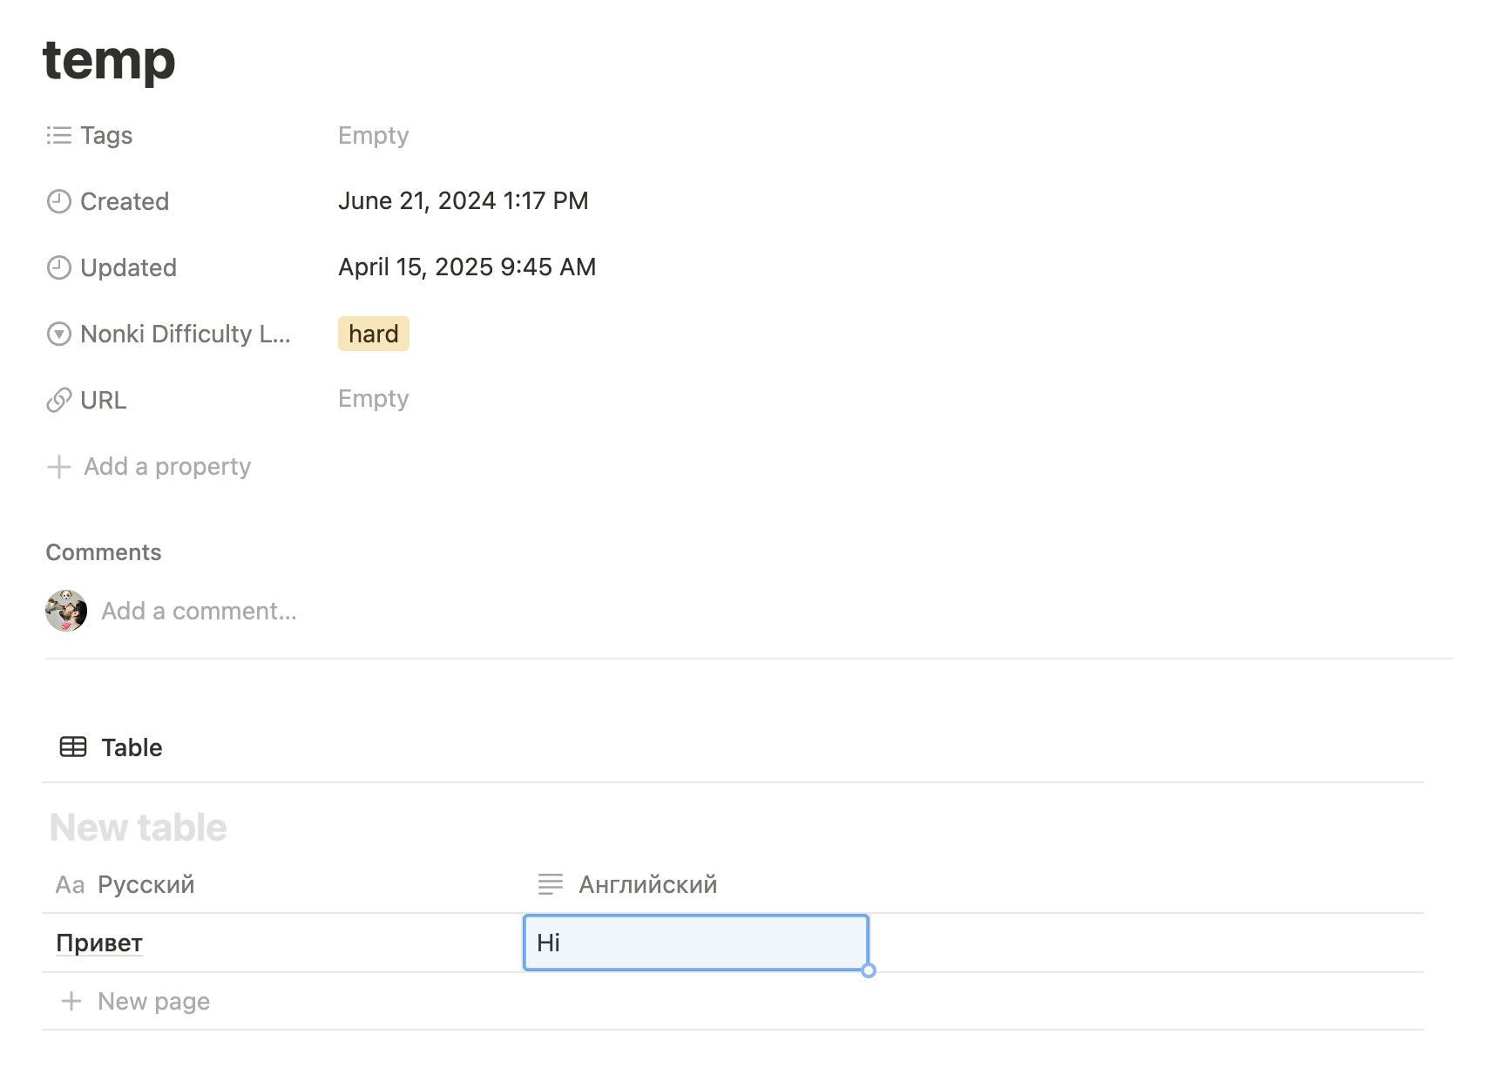Click Add a property
Image resolution: width=1509 pixels, height=1075 pixels.
click(167, 467)
